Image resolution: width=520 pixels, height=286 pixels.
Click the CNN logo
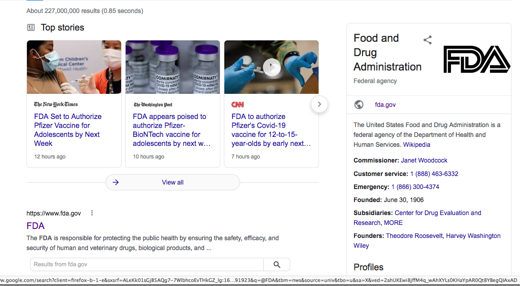pos(237,105)
